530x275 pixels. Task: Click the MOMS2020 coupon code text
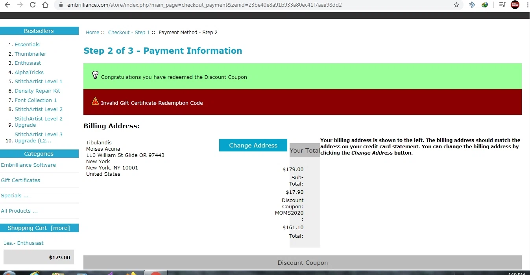(289, 213)
